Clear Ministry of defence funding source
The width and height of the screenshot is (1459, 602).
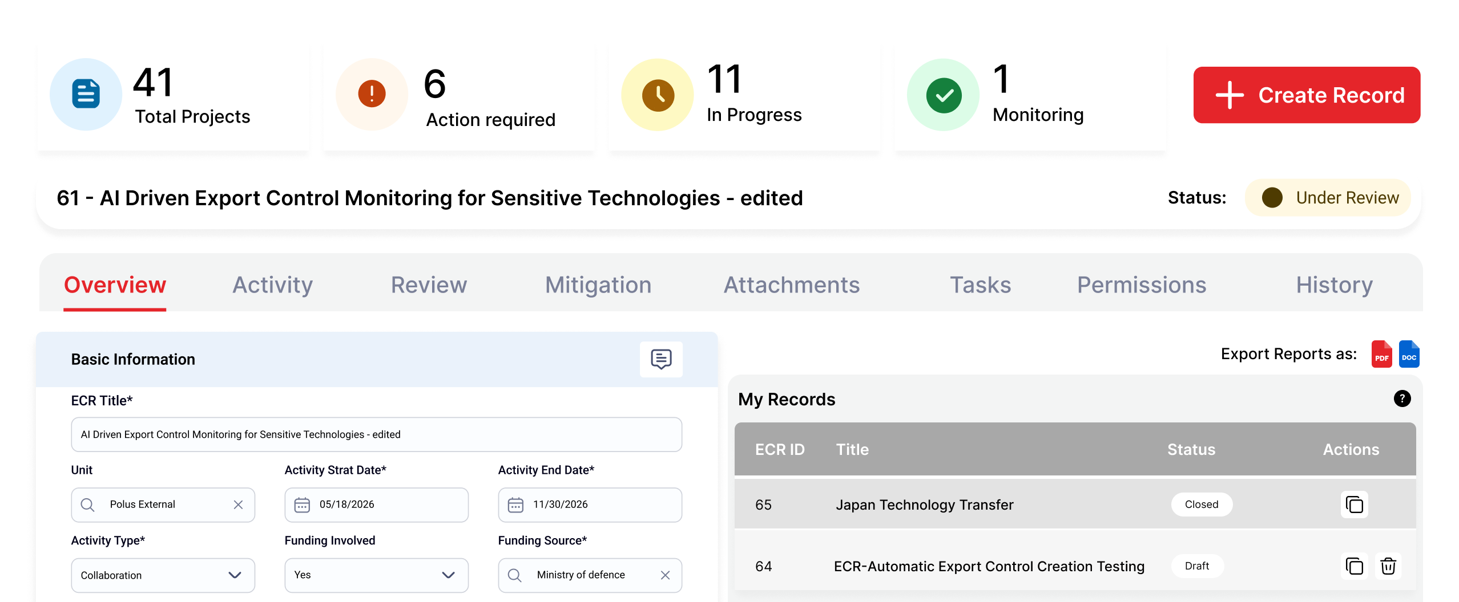pos(665,575)
